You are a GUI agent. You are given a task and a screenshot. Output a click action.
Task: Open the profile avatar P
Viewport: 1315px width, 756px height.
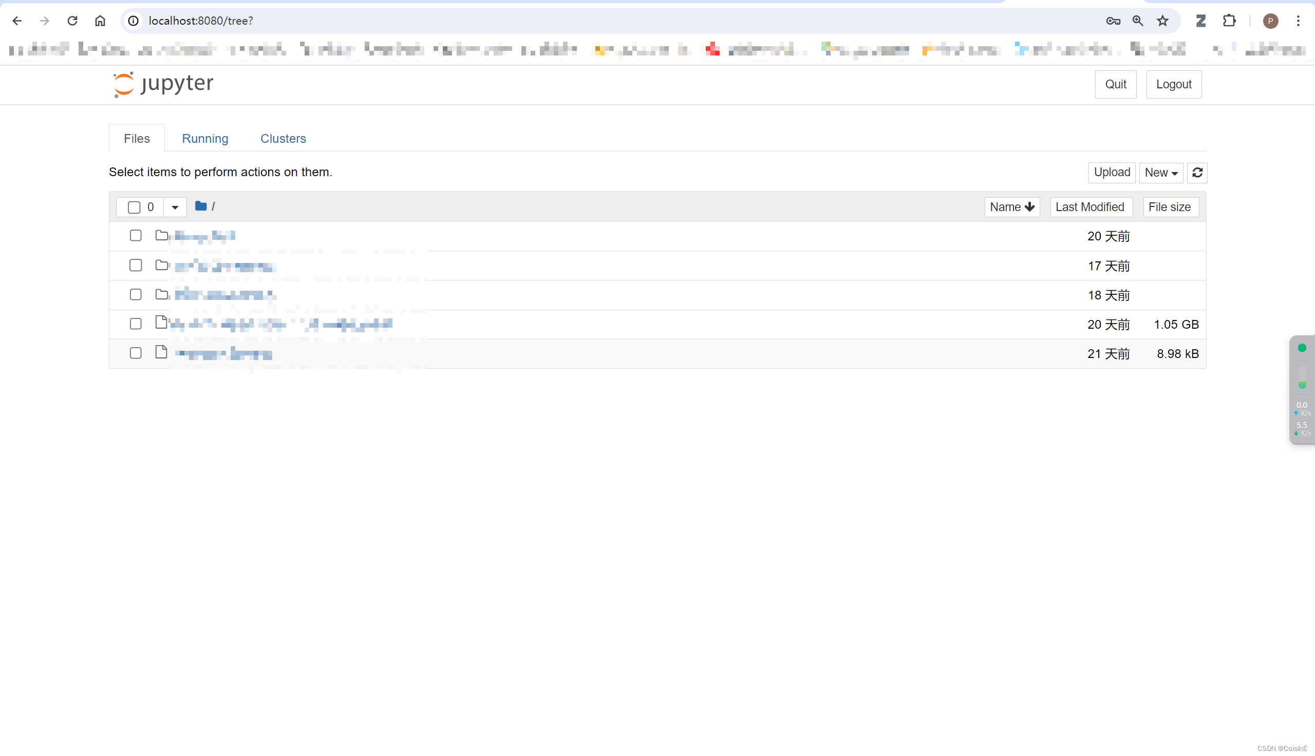[1270, 21]
